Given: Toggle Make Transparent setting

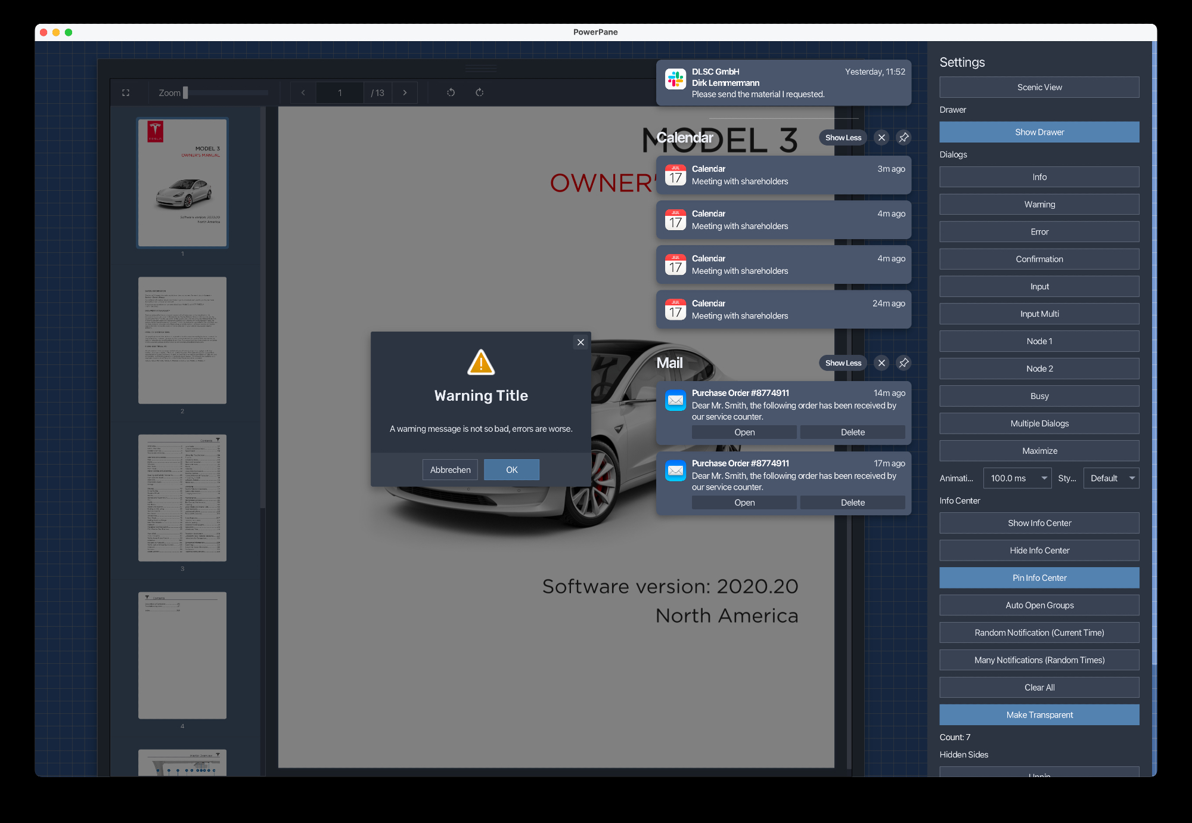Looking at the screenshot, I should (1039, 715).
